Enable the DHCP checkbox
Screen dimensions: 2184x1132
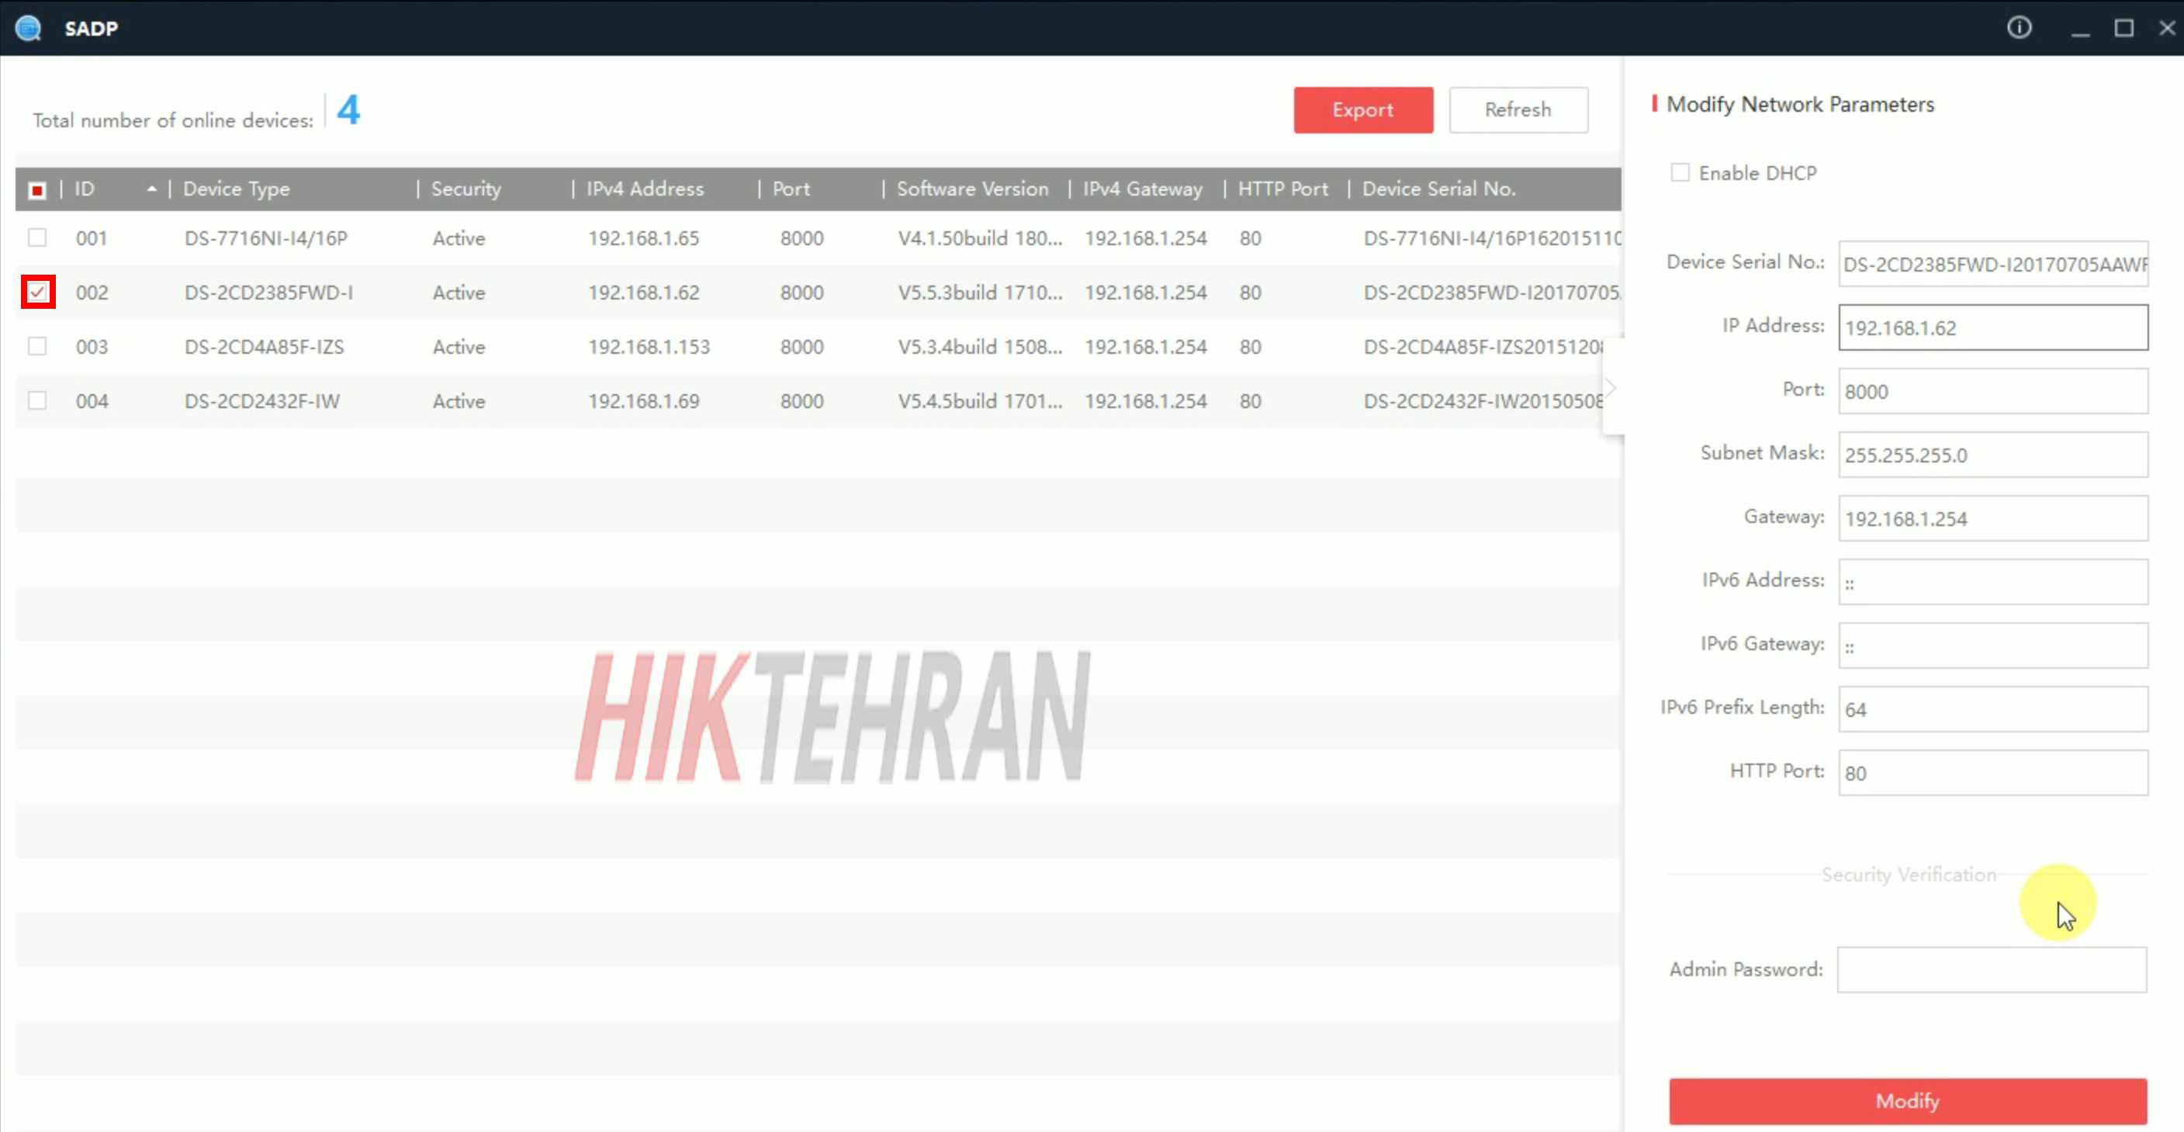click(x=1680, y=172)
